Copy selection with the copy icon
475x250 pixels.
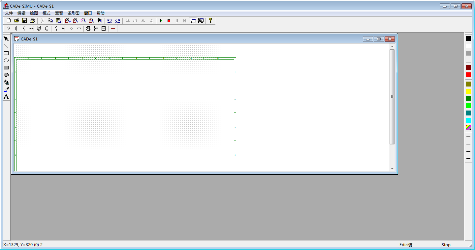tap(50, 20)
